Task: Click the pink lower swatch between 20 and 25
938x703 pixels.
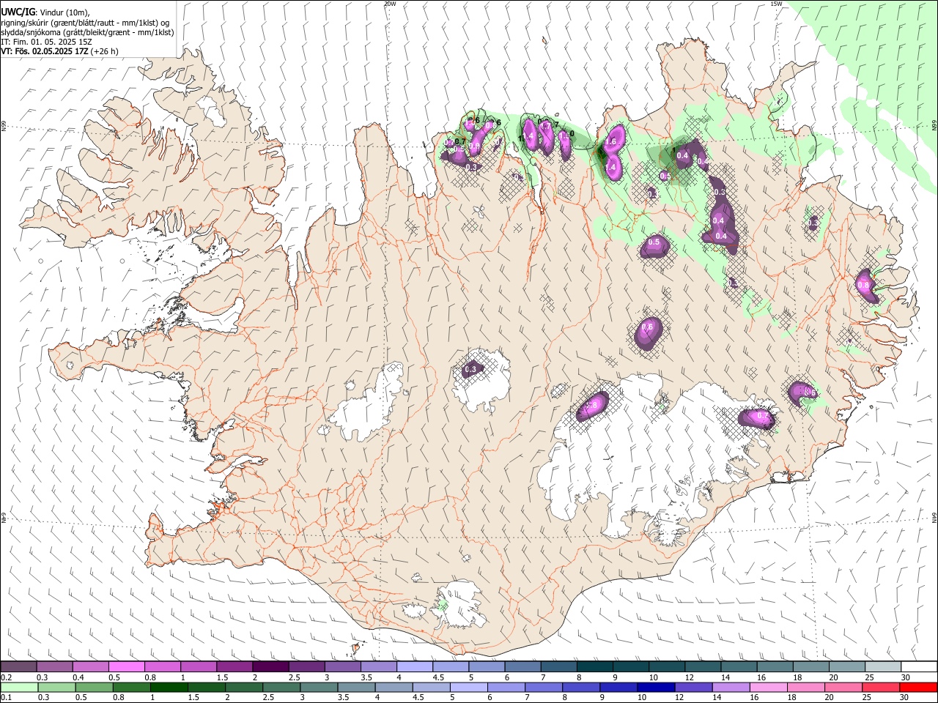Action: tap(843, 687)
